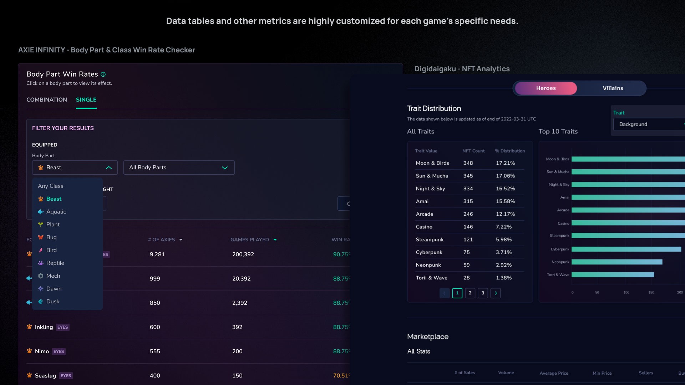Choose the Reptile class icon option
The width and height of the screenshot is (685, 385).
[x=41, y=263]
